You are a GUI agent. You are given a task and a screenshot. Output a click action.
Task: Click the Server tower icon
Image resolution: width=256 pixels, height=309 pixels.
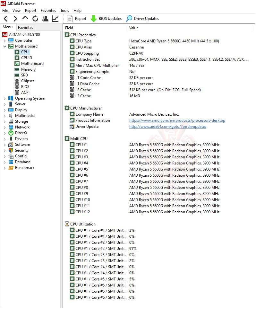coord(11,104)
